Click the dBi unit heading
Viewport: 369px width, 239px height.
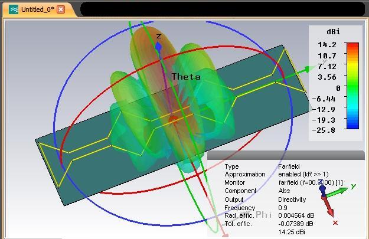pos(334,32)
